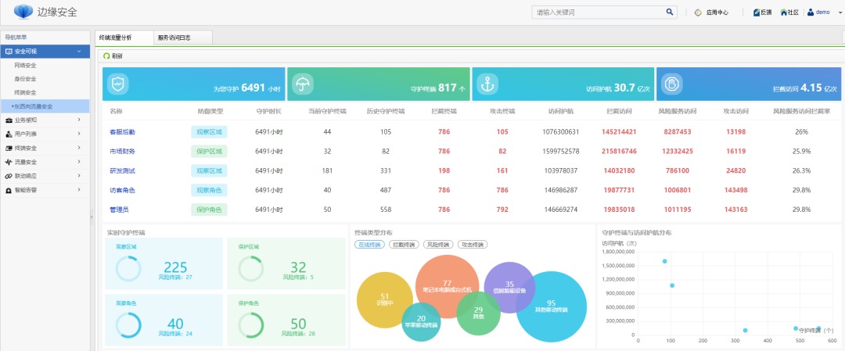Open the 客服后勤 row link
Viewport: 845px width, 351px height.
tap(122, 131)
